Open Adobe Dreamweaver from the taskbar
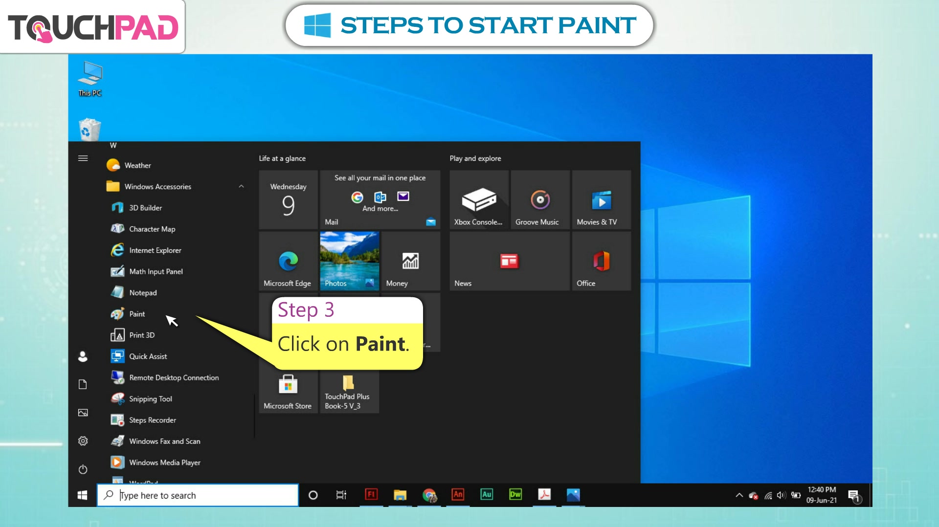 515,495
